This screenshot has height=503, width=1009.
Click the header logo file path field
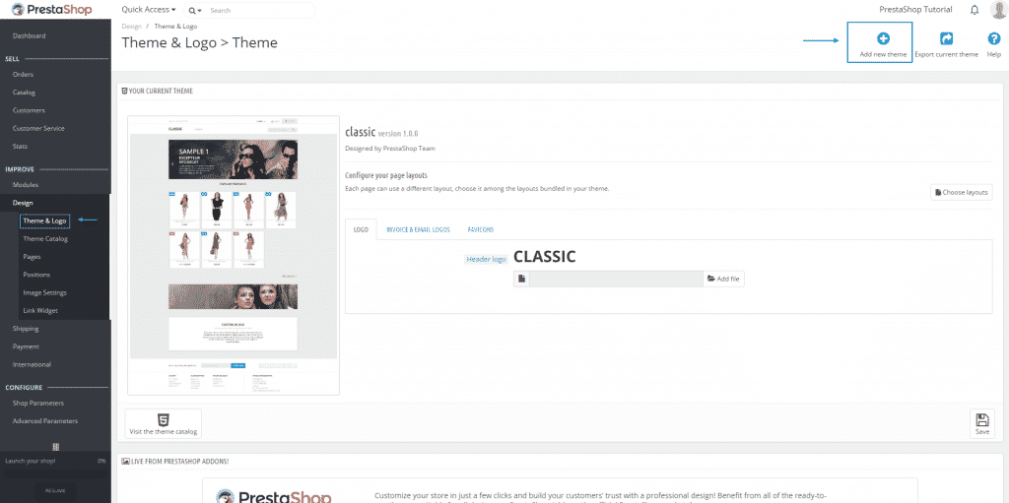click(x=616, y=279)
